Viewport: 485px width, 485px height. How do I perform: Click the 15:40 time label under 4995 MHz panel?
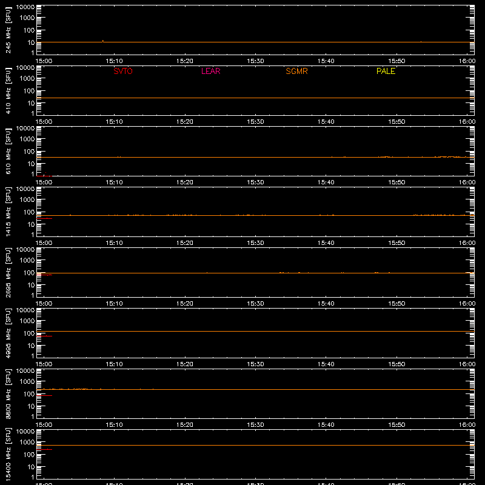[326, 364]
